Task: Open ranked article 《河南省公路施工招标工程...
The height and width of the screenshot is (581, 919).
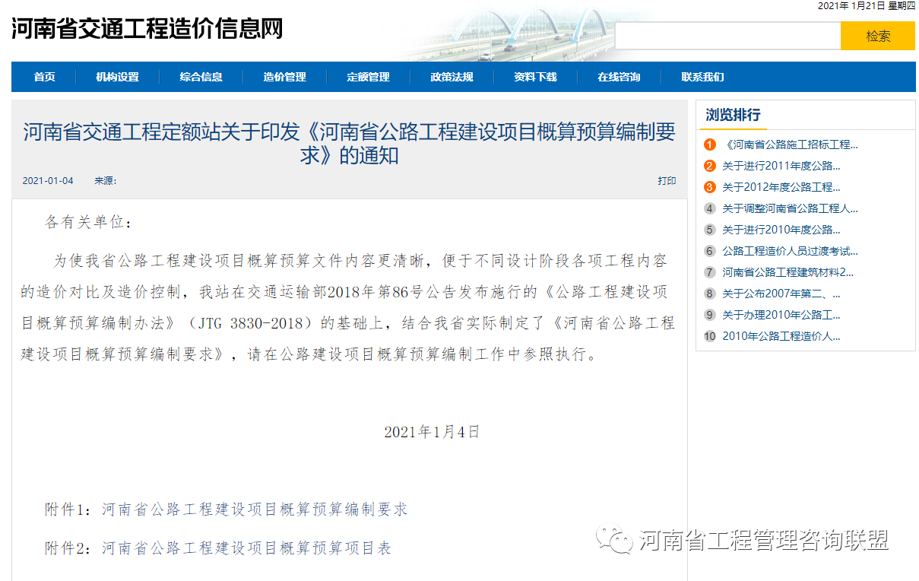Action: point(791,144)
